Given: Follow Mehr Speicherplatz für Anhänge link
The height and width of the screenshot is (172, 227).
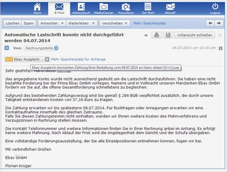Looking at the screenshot, I should tap(78, 59).
